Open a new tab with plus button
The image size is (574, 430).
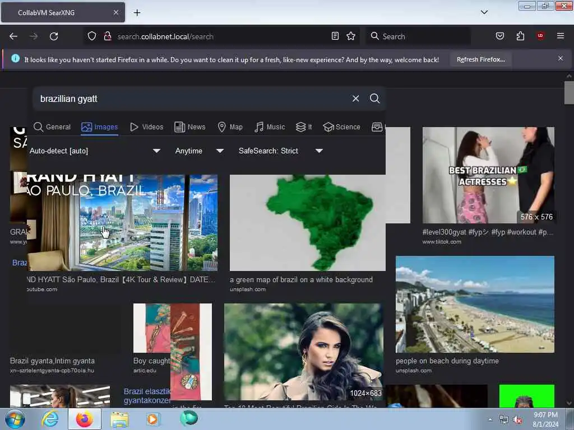137,13
